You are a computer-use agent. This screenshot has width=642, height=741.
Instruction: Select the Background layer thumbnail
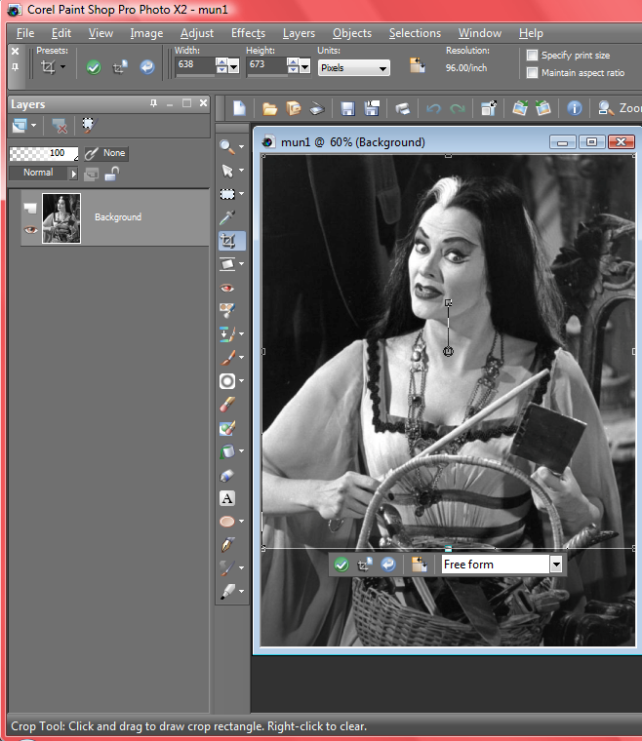61,217
